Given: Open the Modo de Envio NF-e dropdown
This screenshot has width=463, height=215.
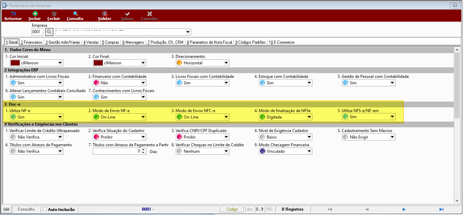Looking at the screenshot, I should [x=143, y=117].
